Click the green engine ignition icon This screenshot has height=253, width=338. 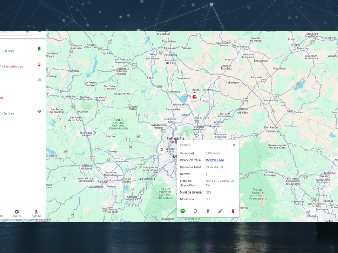pyautogui.click(x=39, y=111)
